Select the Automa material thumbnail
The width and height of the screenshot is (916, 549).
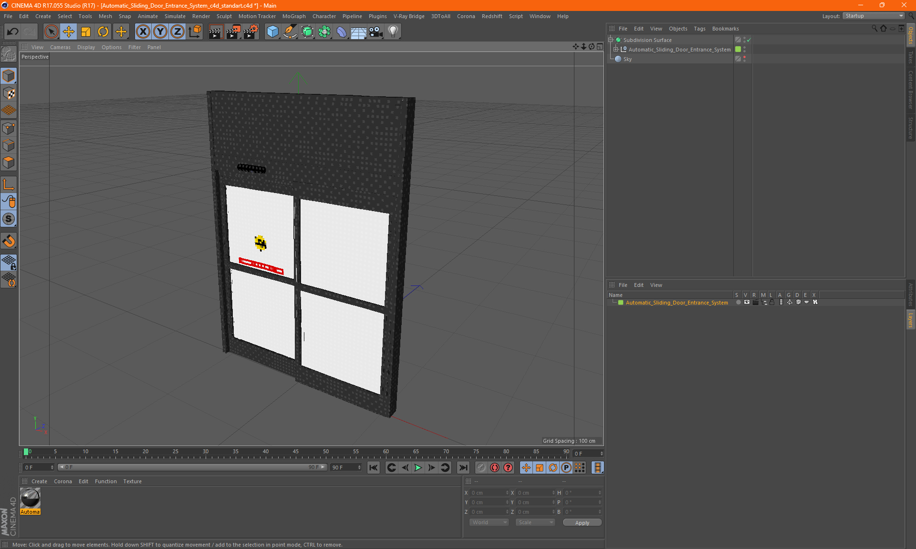tap(30, 498)
